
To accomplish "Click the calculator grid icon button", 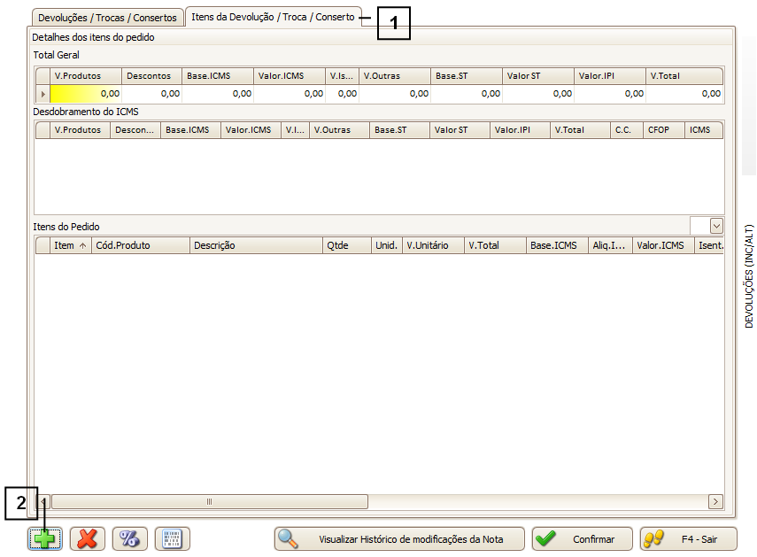I will point(173,538).
